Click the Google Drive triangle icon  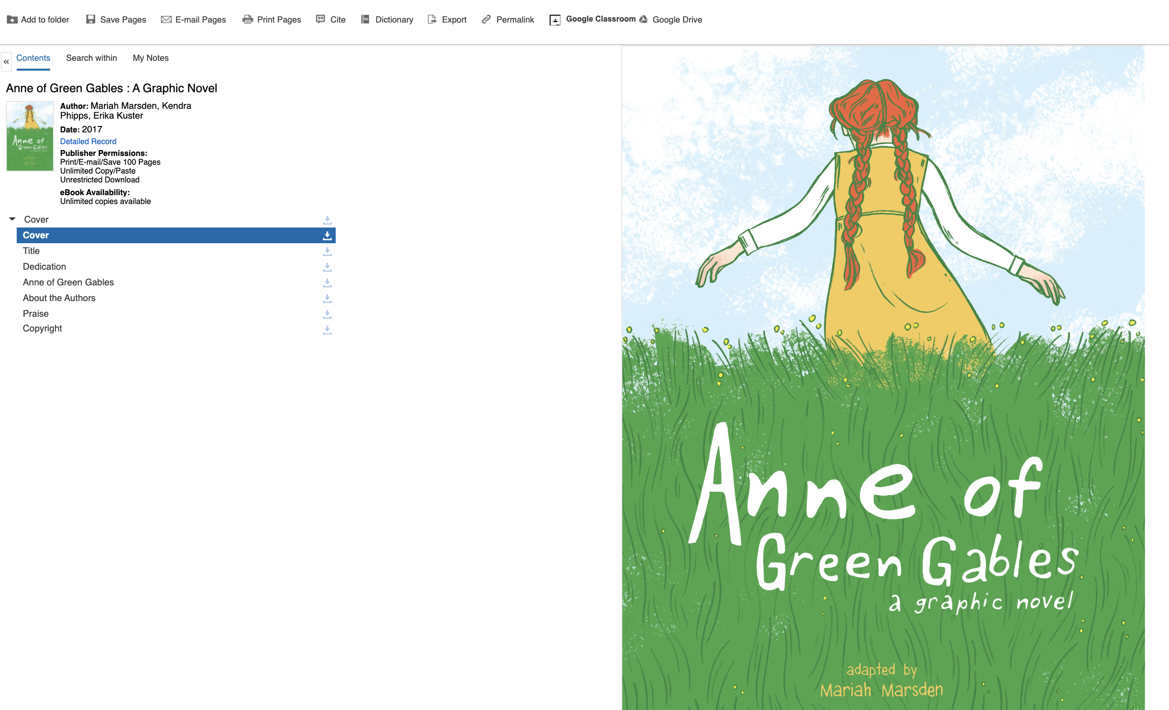click(x=643, y=19)
